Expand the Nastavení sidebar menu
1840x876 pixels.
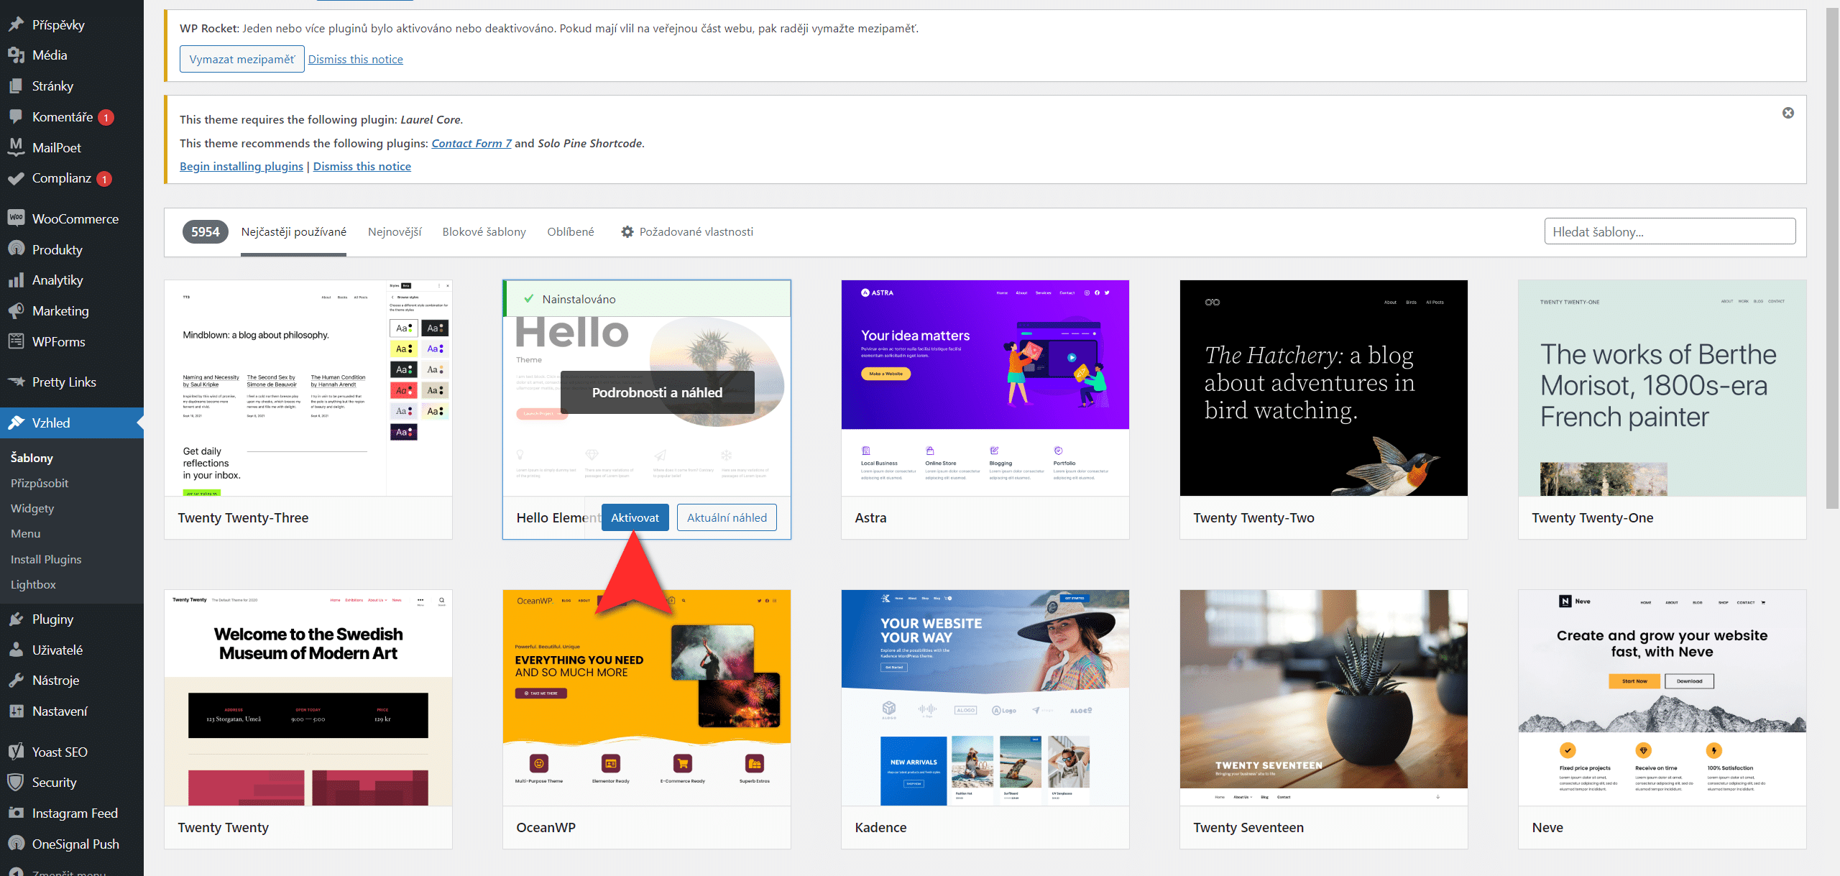pyautogui.click(x=59, y=711)
